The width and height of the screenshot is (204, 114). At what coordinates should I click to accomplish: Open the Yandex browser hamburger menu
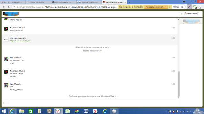coord(184,2)
